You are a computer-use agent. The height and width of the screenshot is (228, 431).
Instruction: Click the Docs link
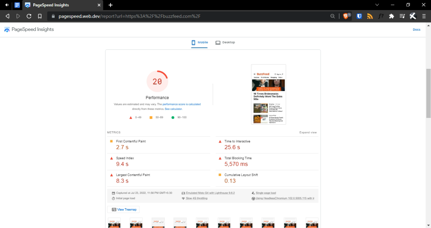[x=416, y=29]
